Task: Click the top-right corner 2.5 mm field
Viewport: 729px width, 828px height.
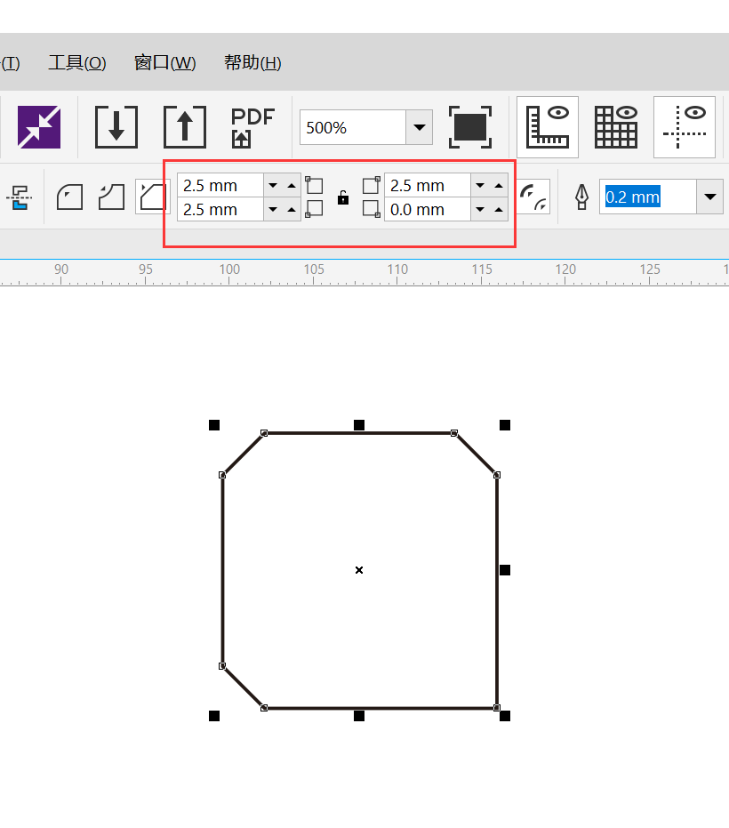Action: 427,185
